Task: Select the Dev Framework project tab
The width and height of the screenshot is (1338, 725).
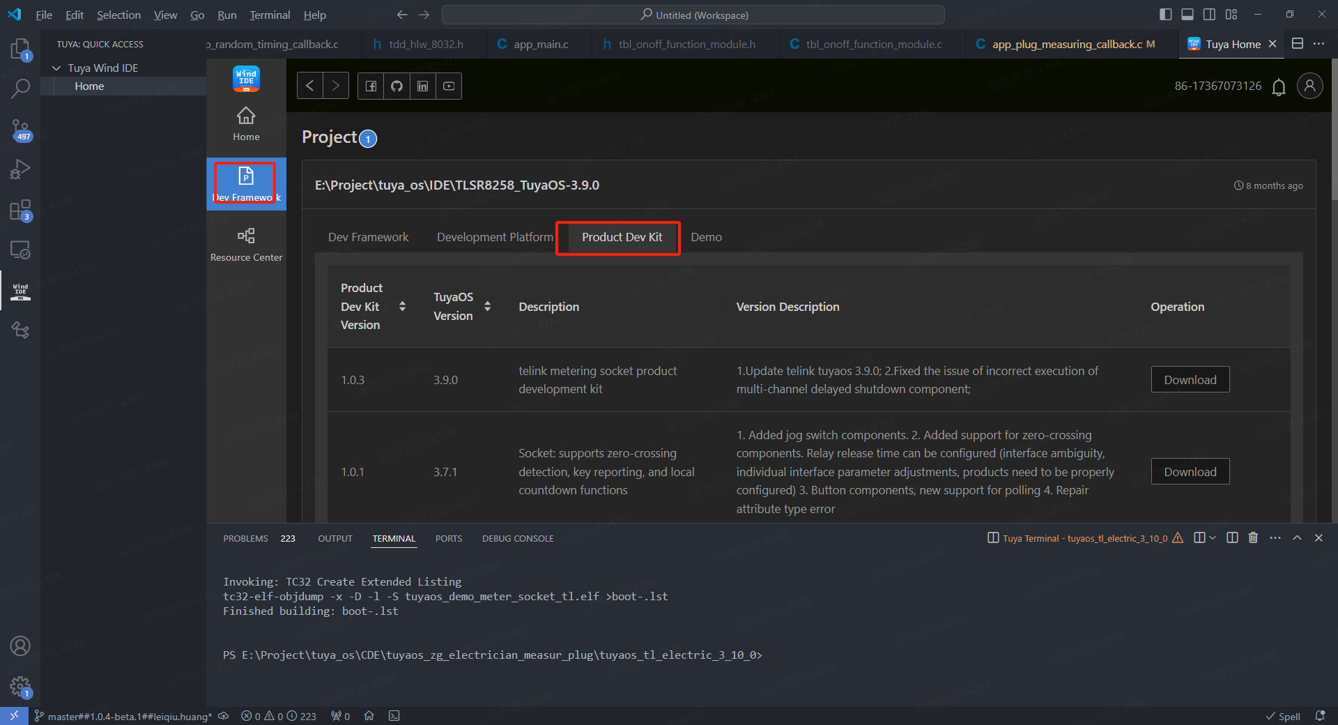Action: tap(368, 237)
